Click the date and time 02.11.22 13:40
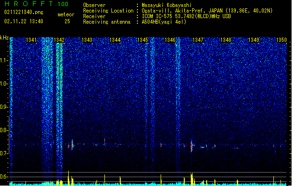Screen dimensions: 292x186 [24, 21]
